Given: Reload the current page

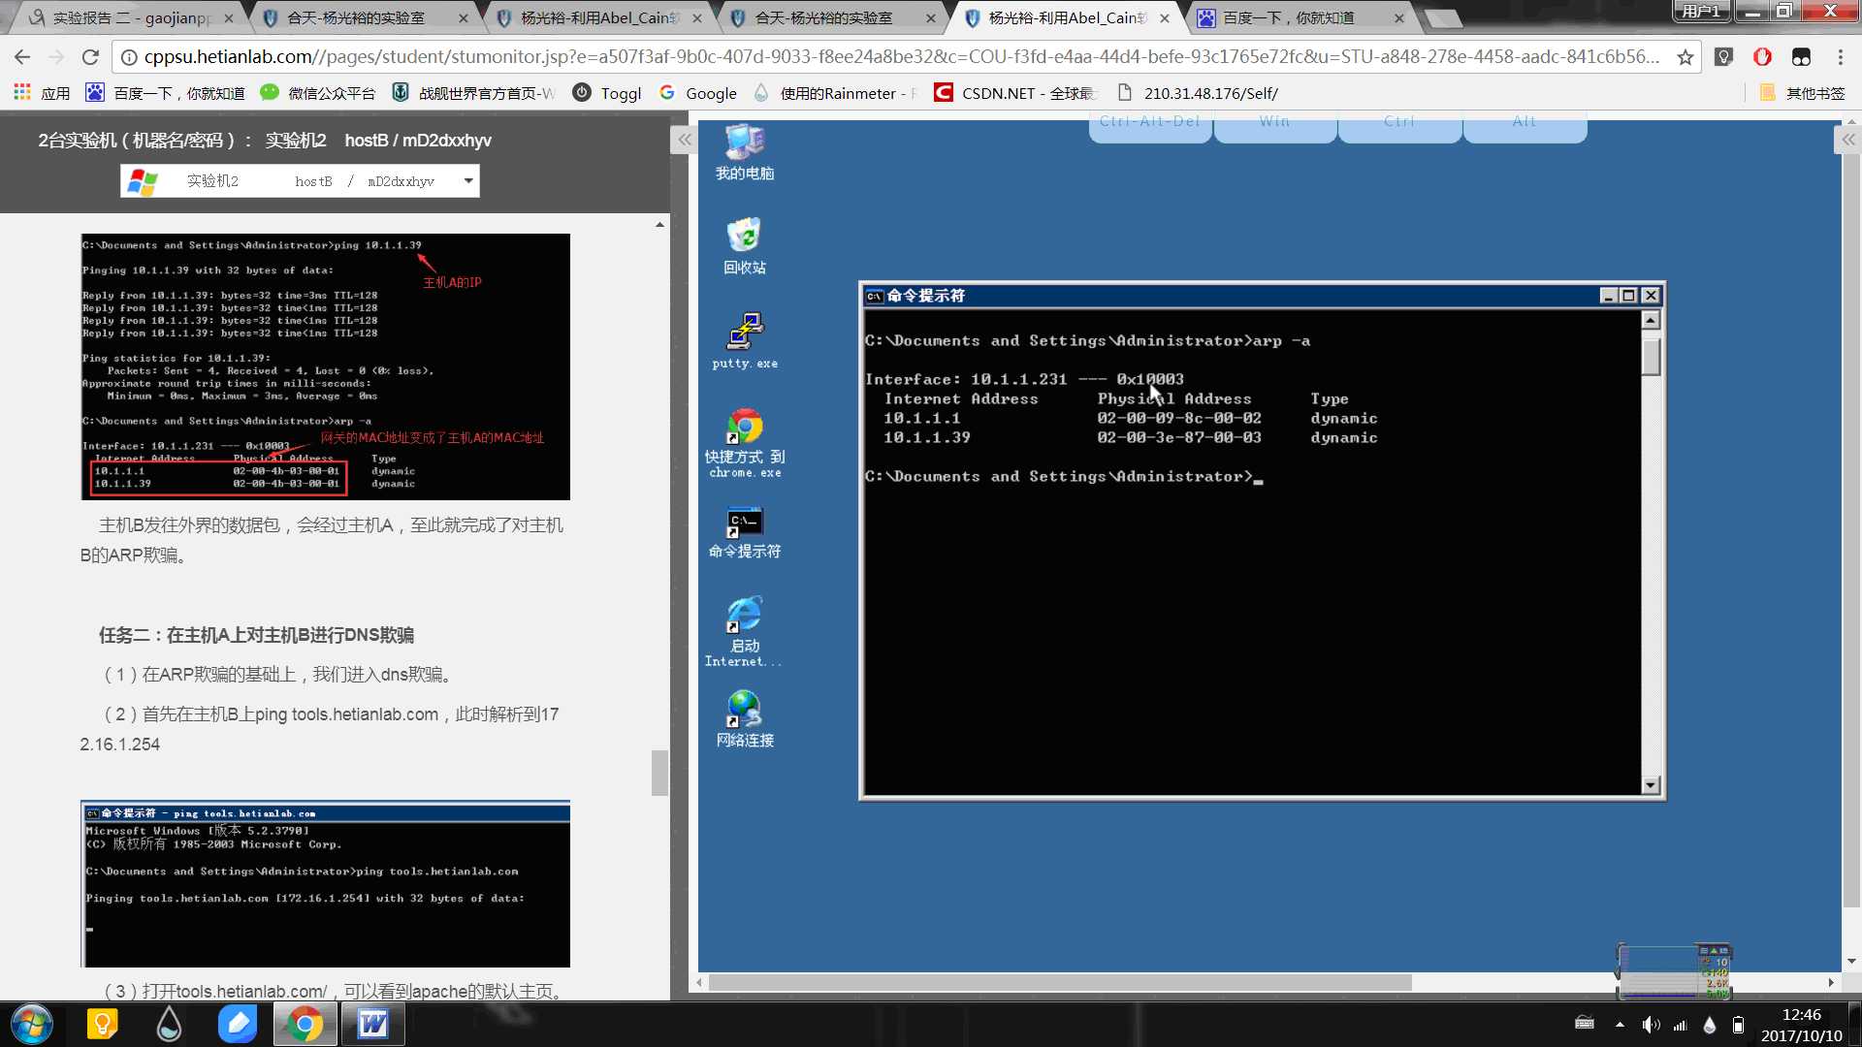Looking at the screenshot, I should [90, 57].
